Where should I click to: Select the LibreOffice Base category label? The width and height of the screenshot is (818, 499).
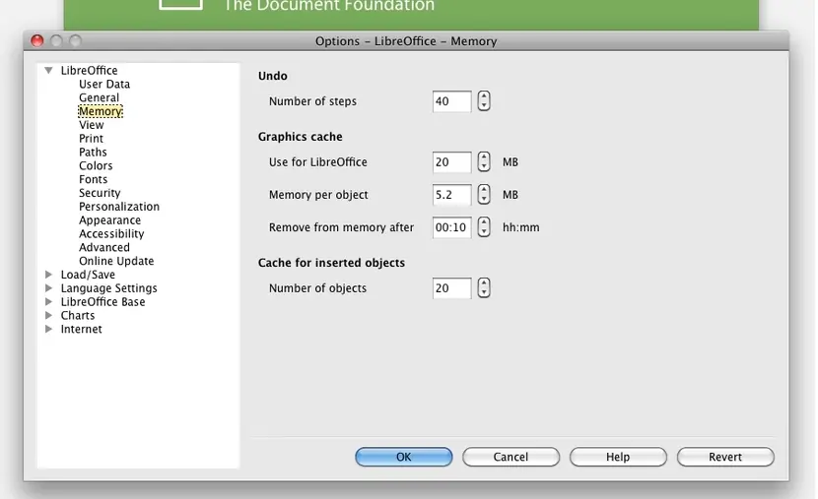pos(102,301)
